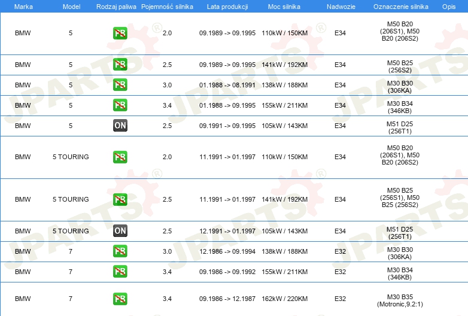
Task: Click petrol icon in 5 TOURING 2.0 row
Action: coord(120,157)
